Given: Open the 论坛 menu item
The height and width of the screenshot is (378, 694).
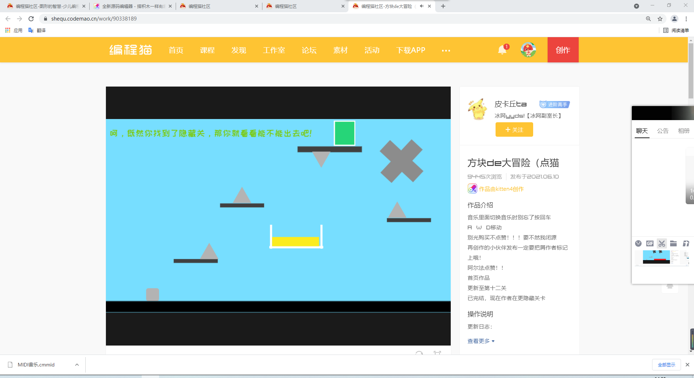Looking at the screenshot, I should coord(309,50).
